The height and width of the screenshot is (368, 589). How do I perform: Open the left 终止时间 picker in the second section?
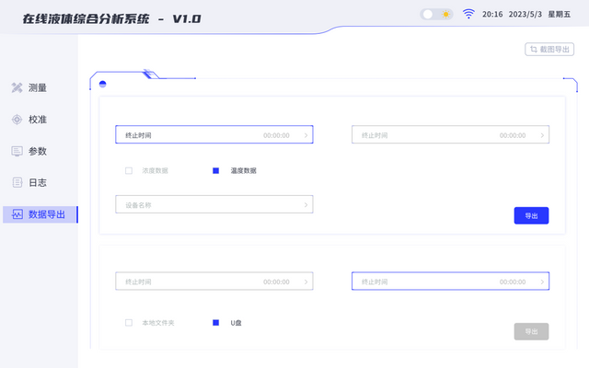coord(214,282)
